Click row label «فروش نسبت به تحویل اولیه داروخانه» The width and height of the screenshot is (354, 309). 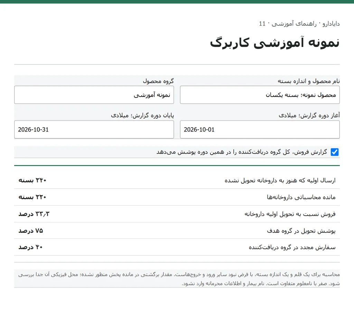point(290,214)
